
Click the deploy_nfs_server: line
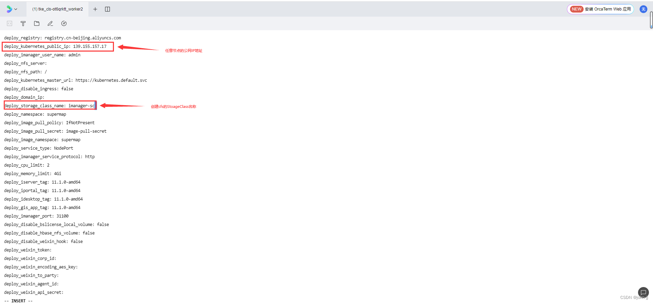click(26, 63)
